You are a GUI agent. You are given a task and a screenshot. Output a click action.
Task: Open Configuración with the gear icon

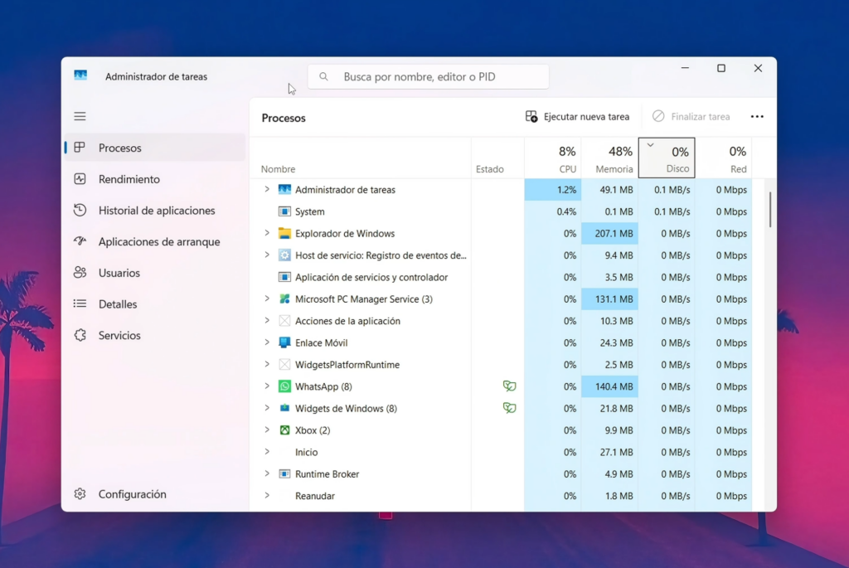(x=80, y=493)
